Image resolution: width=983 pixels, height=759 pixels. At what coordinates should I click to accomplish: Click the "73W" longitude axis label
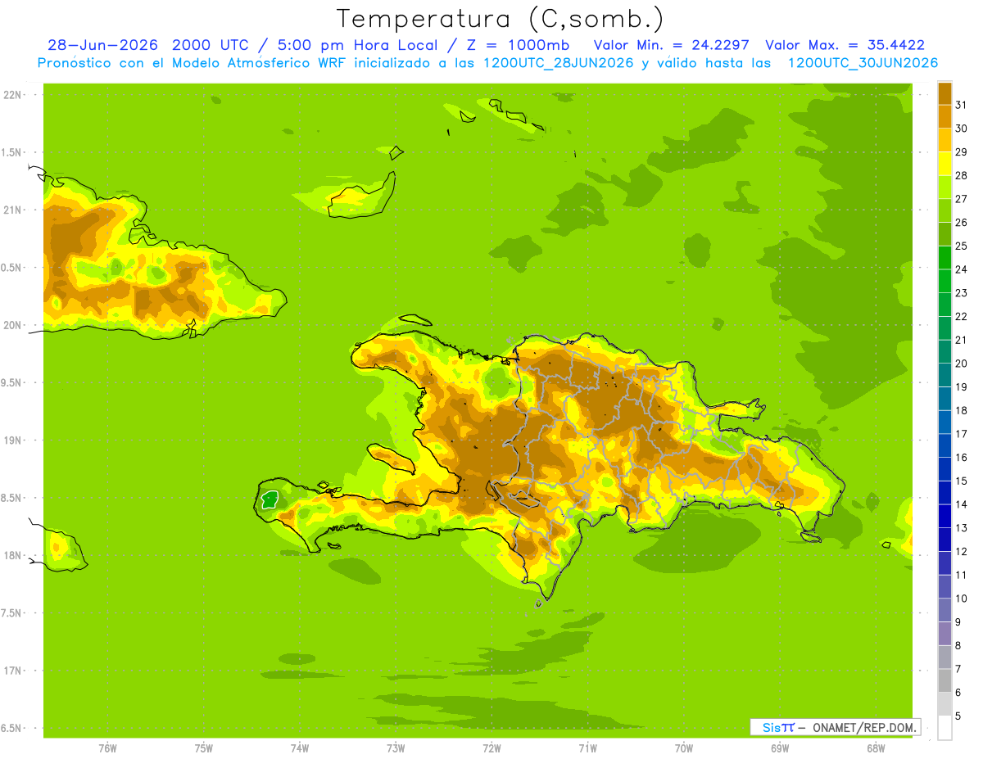(x=396, y=748)
